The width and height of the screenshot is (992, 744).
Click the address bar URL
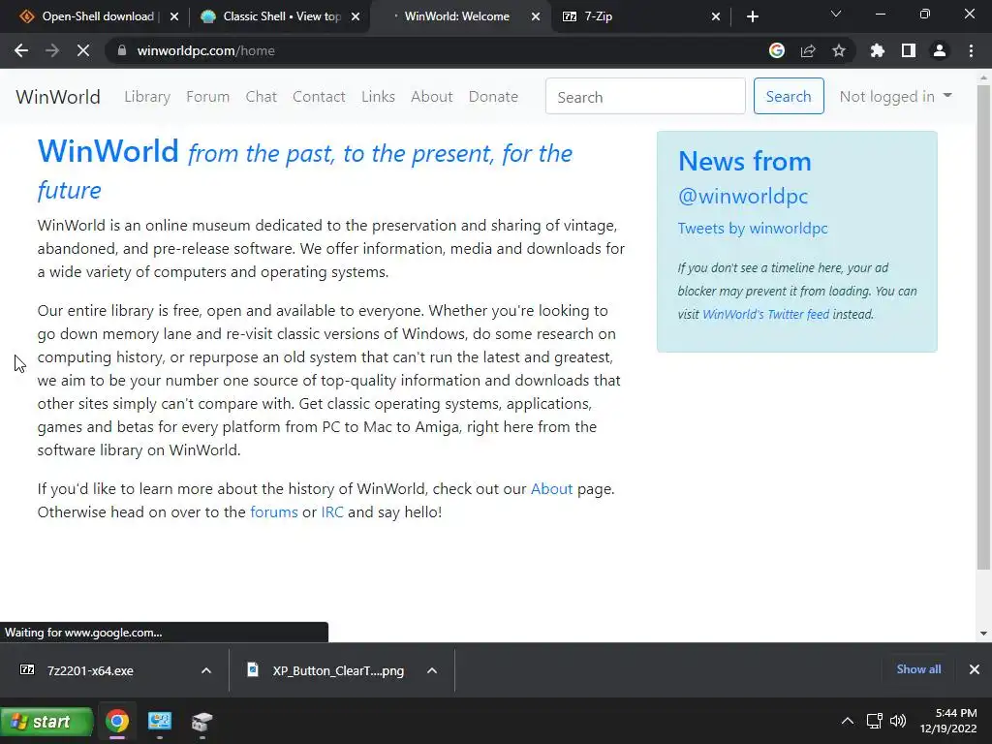205,50
